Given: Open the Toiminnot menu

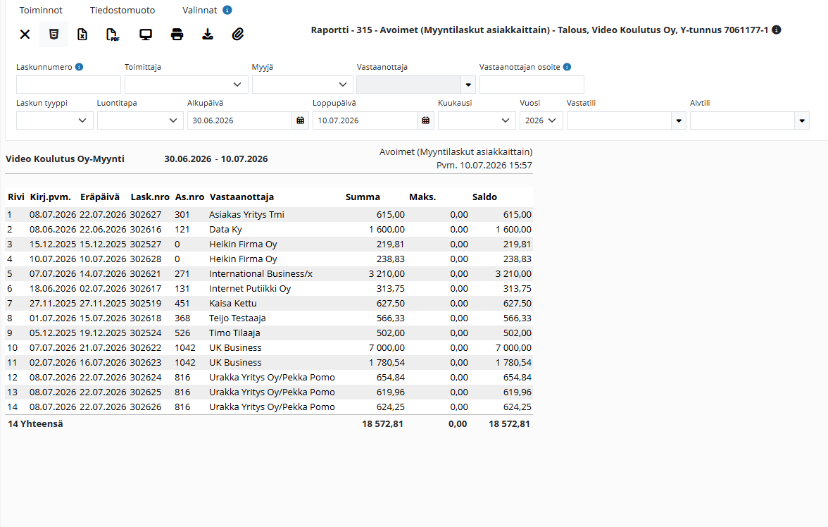Looking at the screenshot, I should 41,10.
